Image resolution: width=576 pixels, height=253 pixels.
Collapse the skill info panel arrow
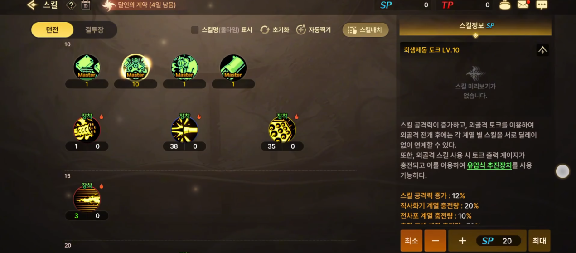pyautogui.click(x=542, y=50)
